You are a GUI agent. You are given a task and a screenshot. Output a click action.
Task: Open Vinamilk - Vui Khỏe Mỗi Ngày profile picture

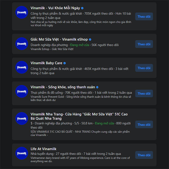[22, 12]
